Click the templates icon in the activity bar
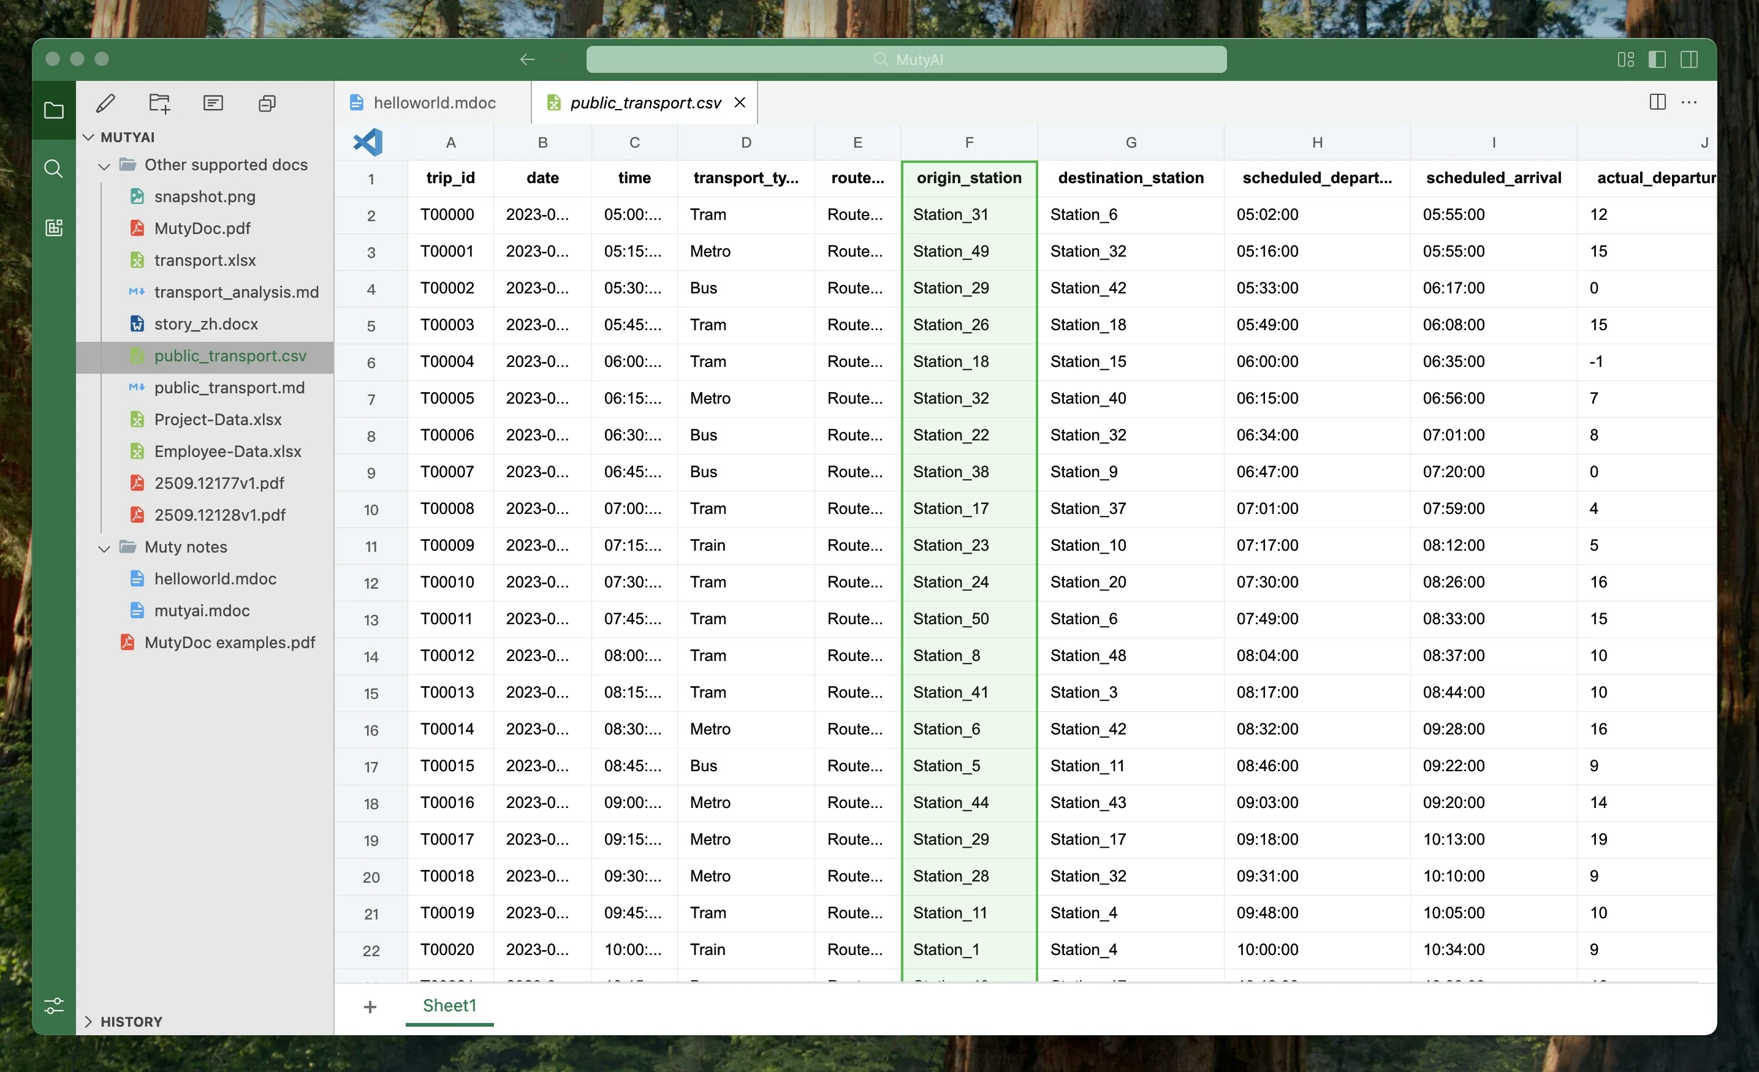The width and height of the screenshot is (1759, 1072). 55,228
